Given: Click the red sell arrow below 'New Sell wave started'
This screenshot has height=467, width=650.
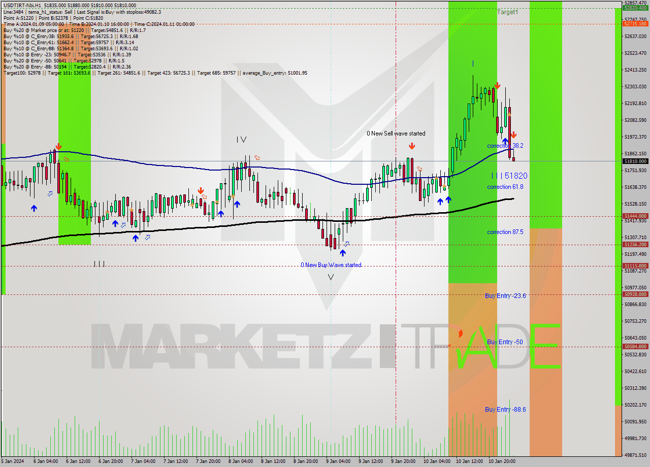Looking at the screenshot, I should coord(412,146).
